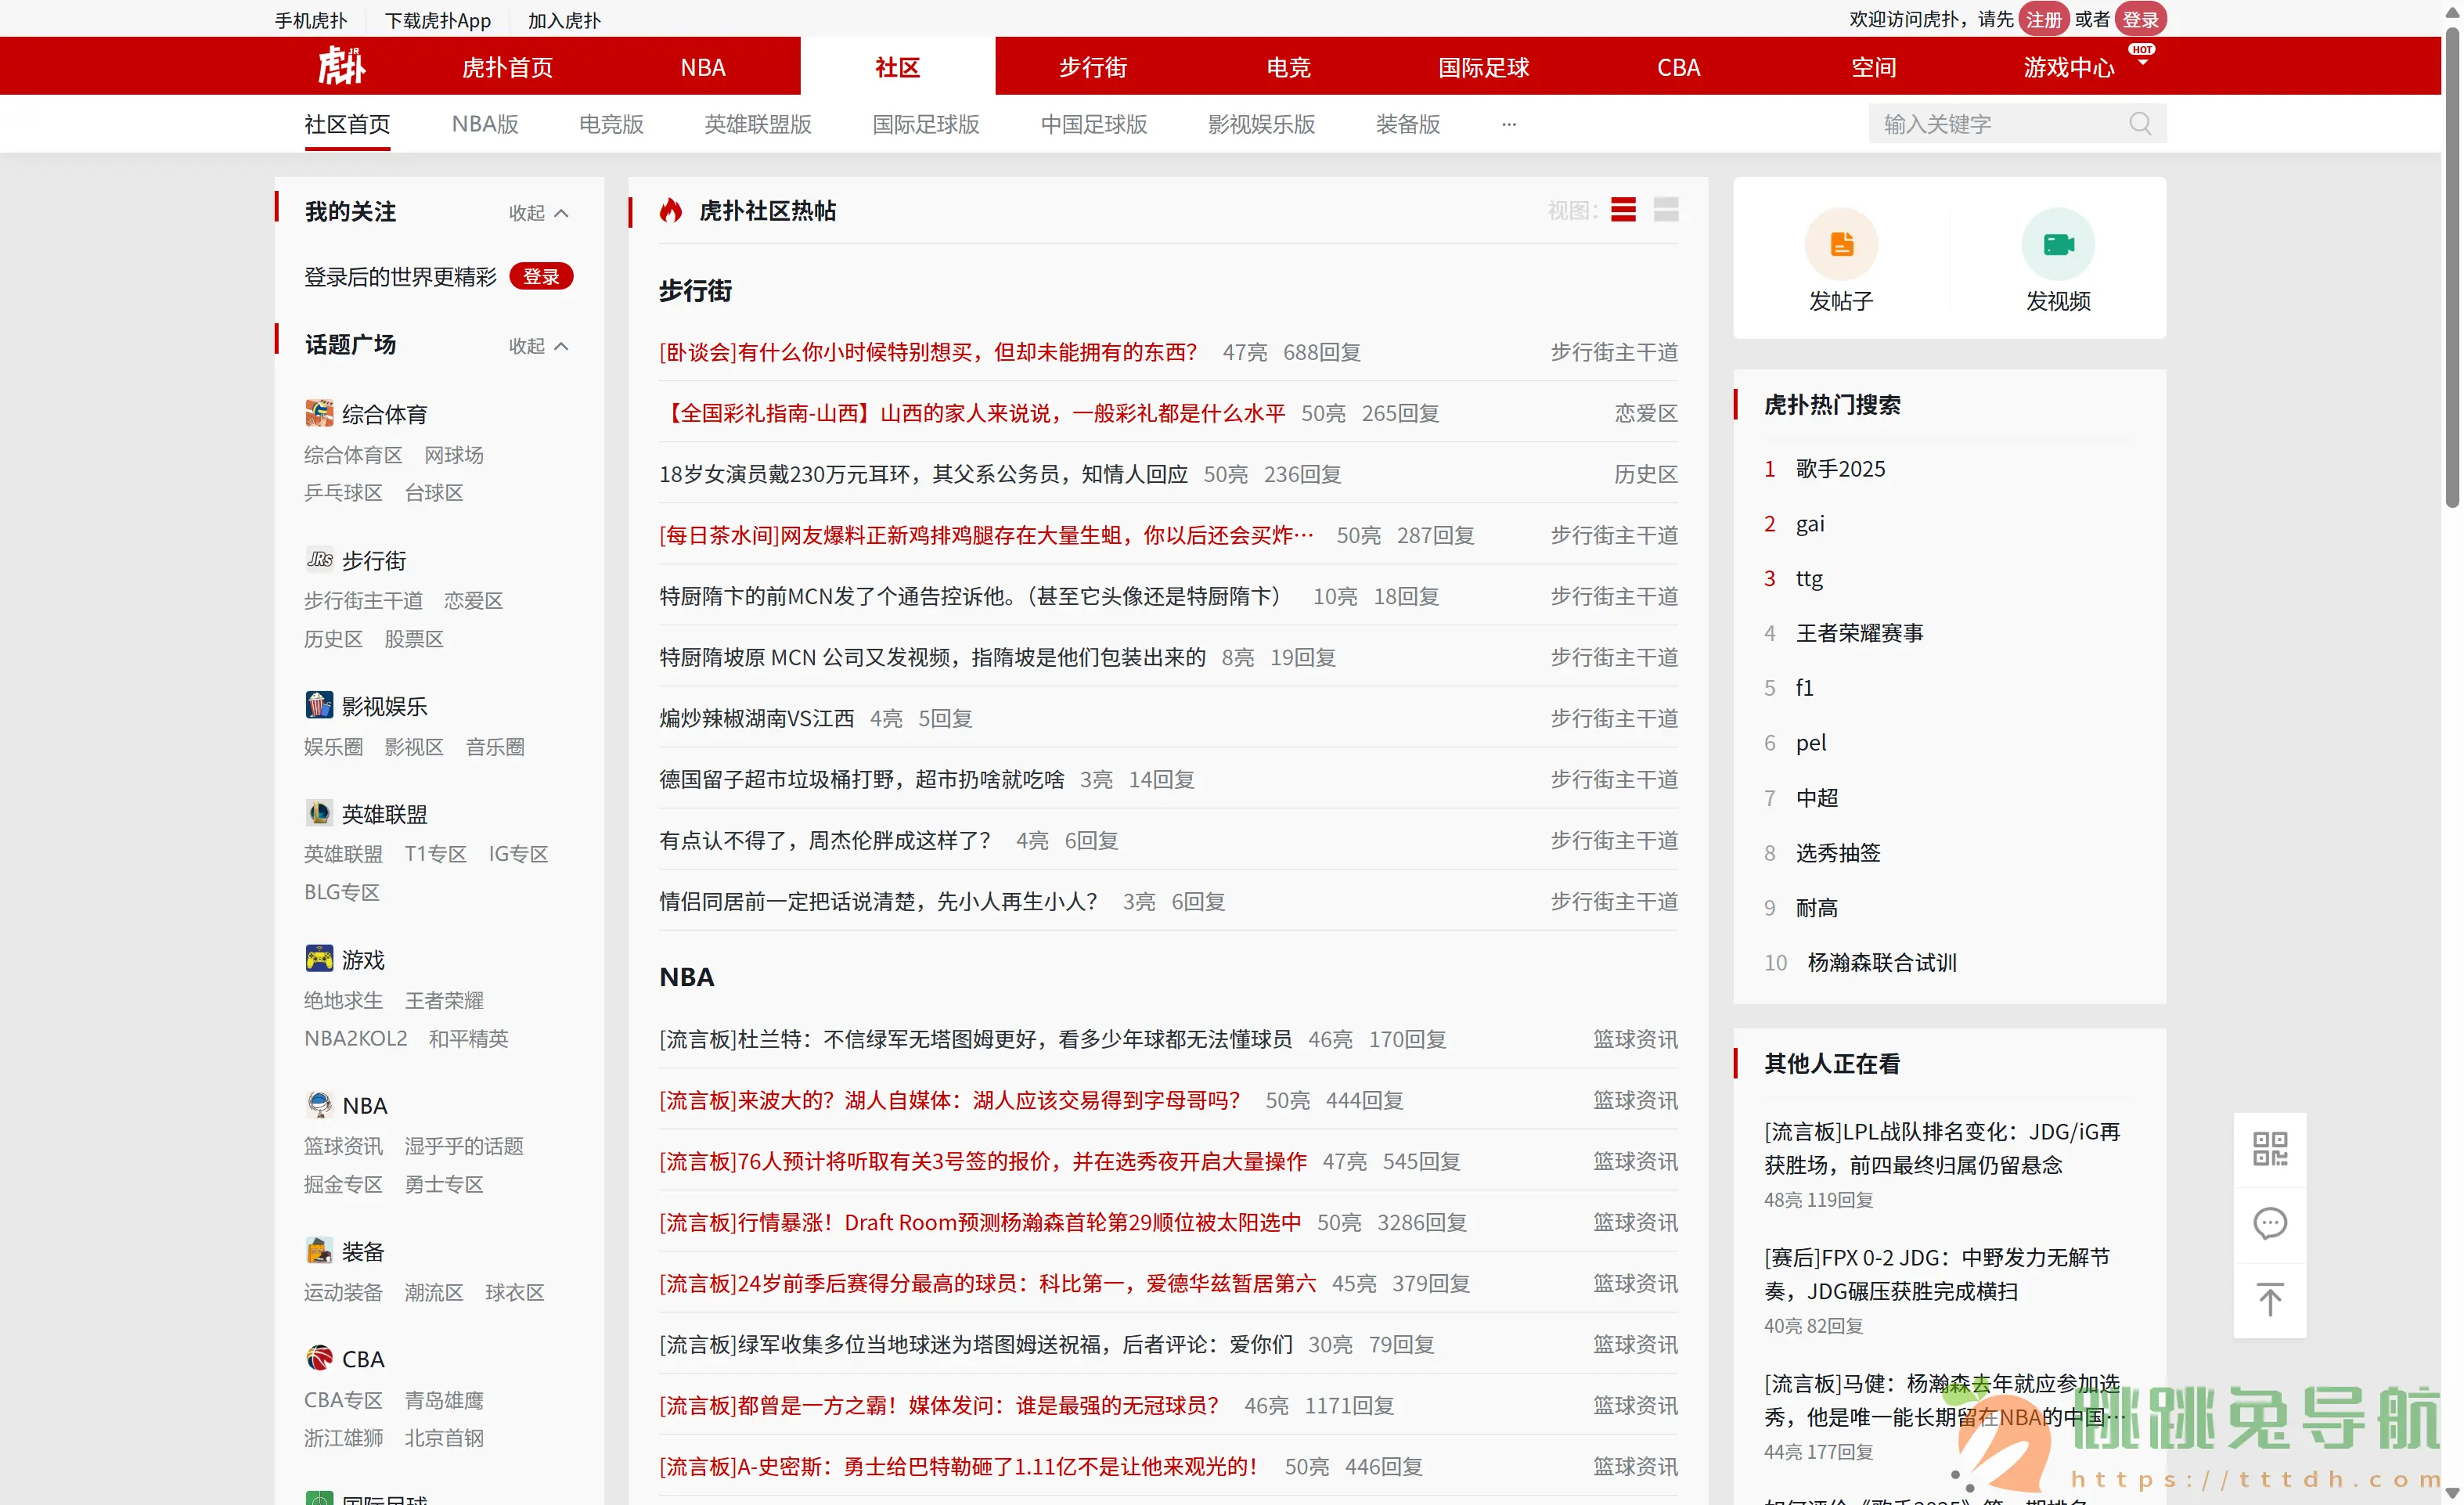Open the 国际足球 nav tab
The width and height of the screenshot is (2464, 1505).
pos(1483,67)
